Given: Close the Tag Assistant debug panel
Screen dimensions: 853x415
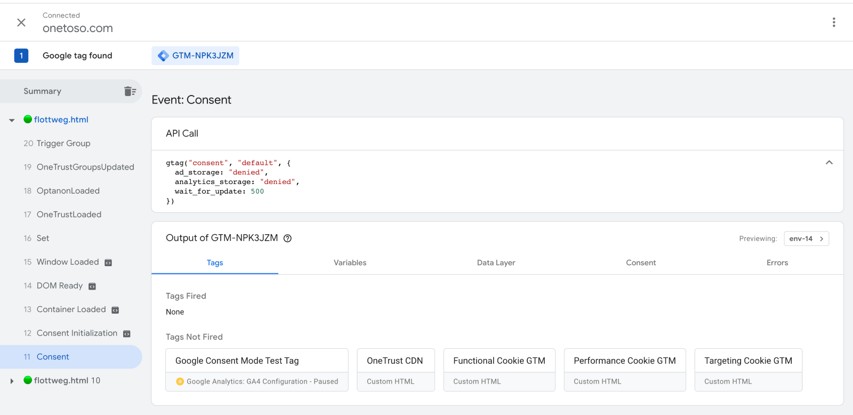Looking at the screenshot, I should point(21,22).
